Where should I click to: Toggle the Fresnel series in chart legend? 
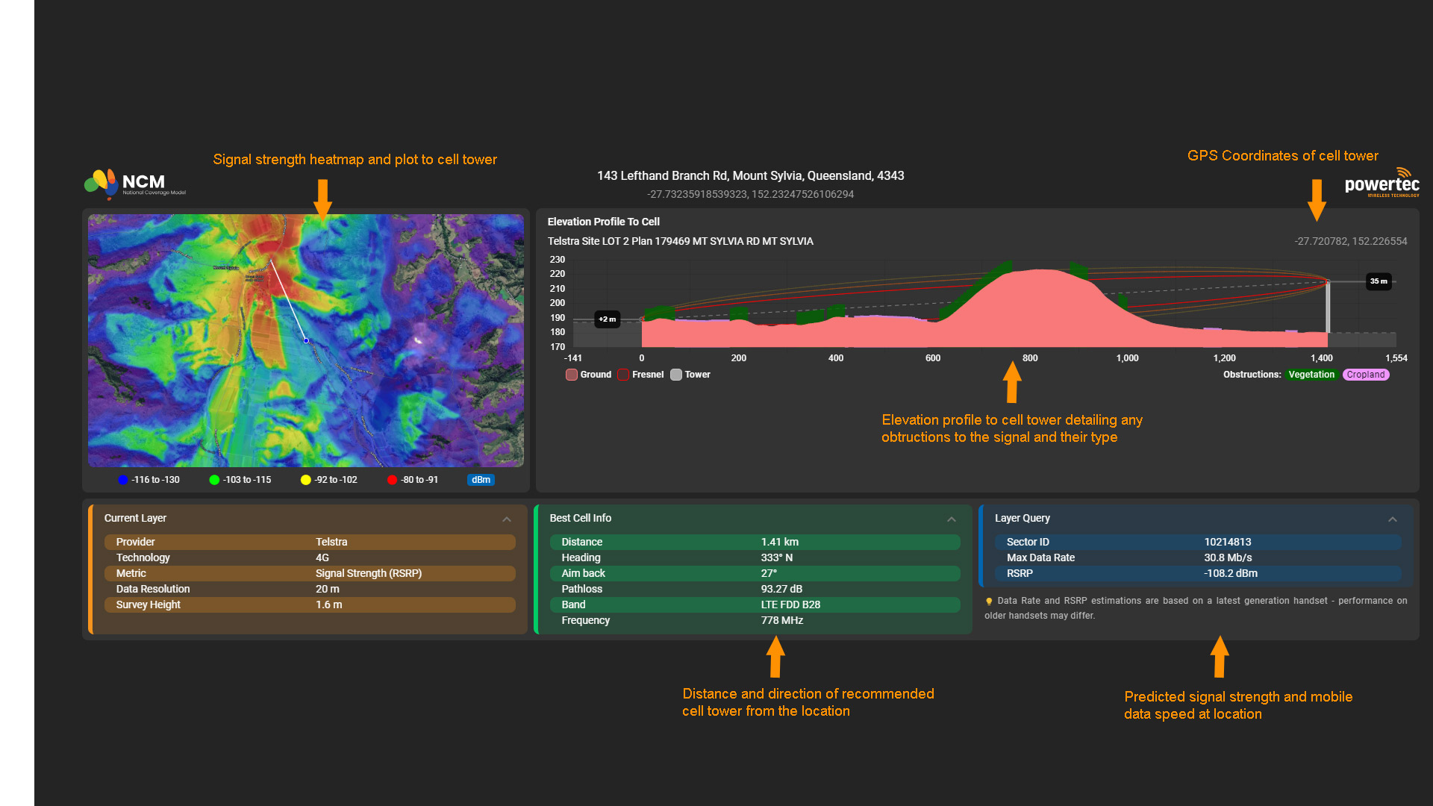coord(640,375)
